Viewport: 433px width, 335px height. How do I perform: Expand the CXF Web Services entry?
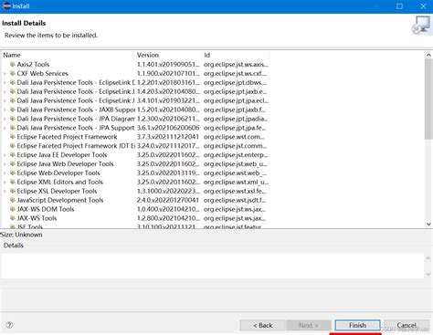[x=5, y=74]
